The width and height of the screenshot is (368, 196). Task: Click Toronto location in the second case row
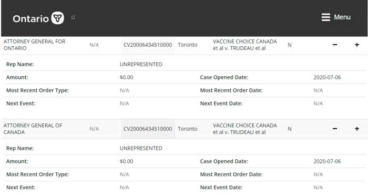[x=188, y=129]
